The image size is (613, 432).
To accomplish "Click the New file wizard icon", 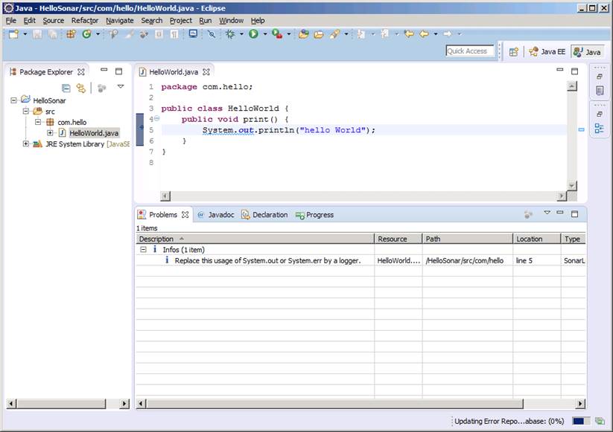I will coord(13,34).
